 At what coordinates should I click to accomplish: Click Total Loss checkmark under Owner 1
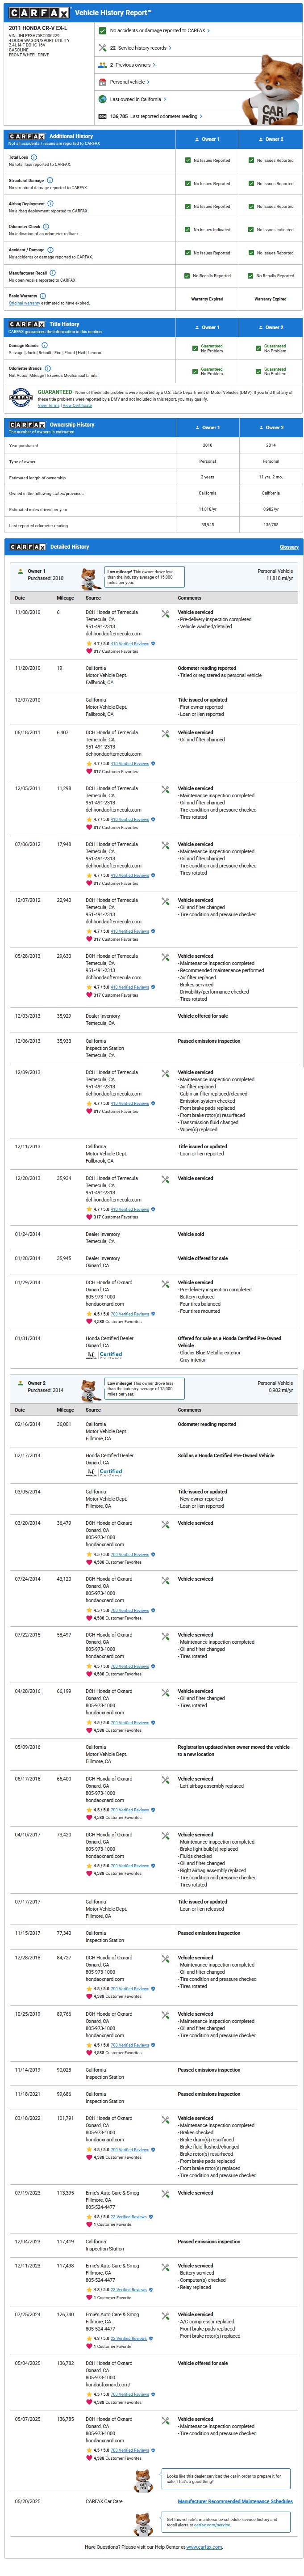click(187, 160)
